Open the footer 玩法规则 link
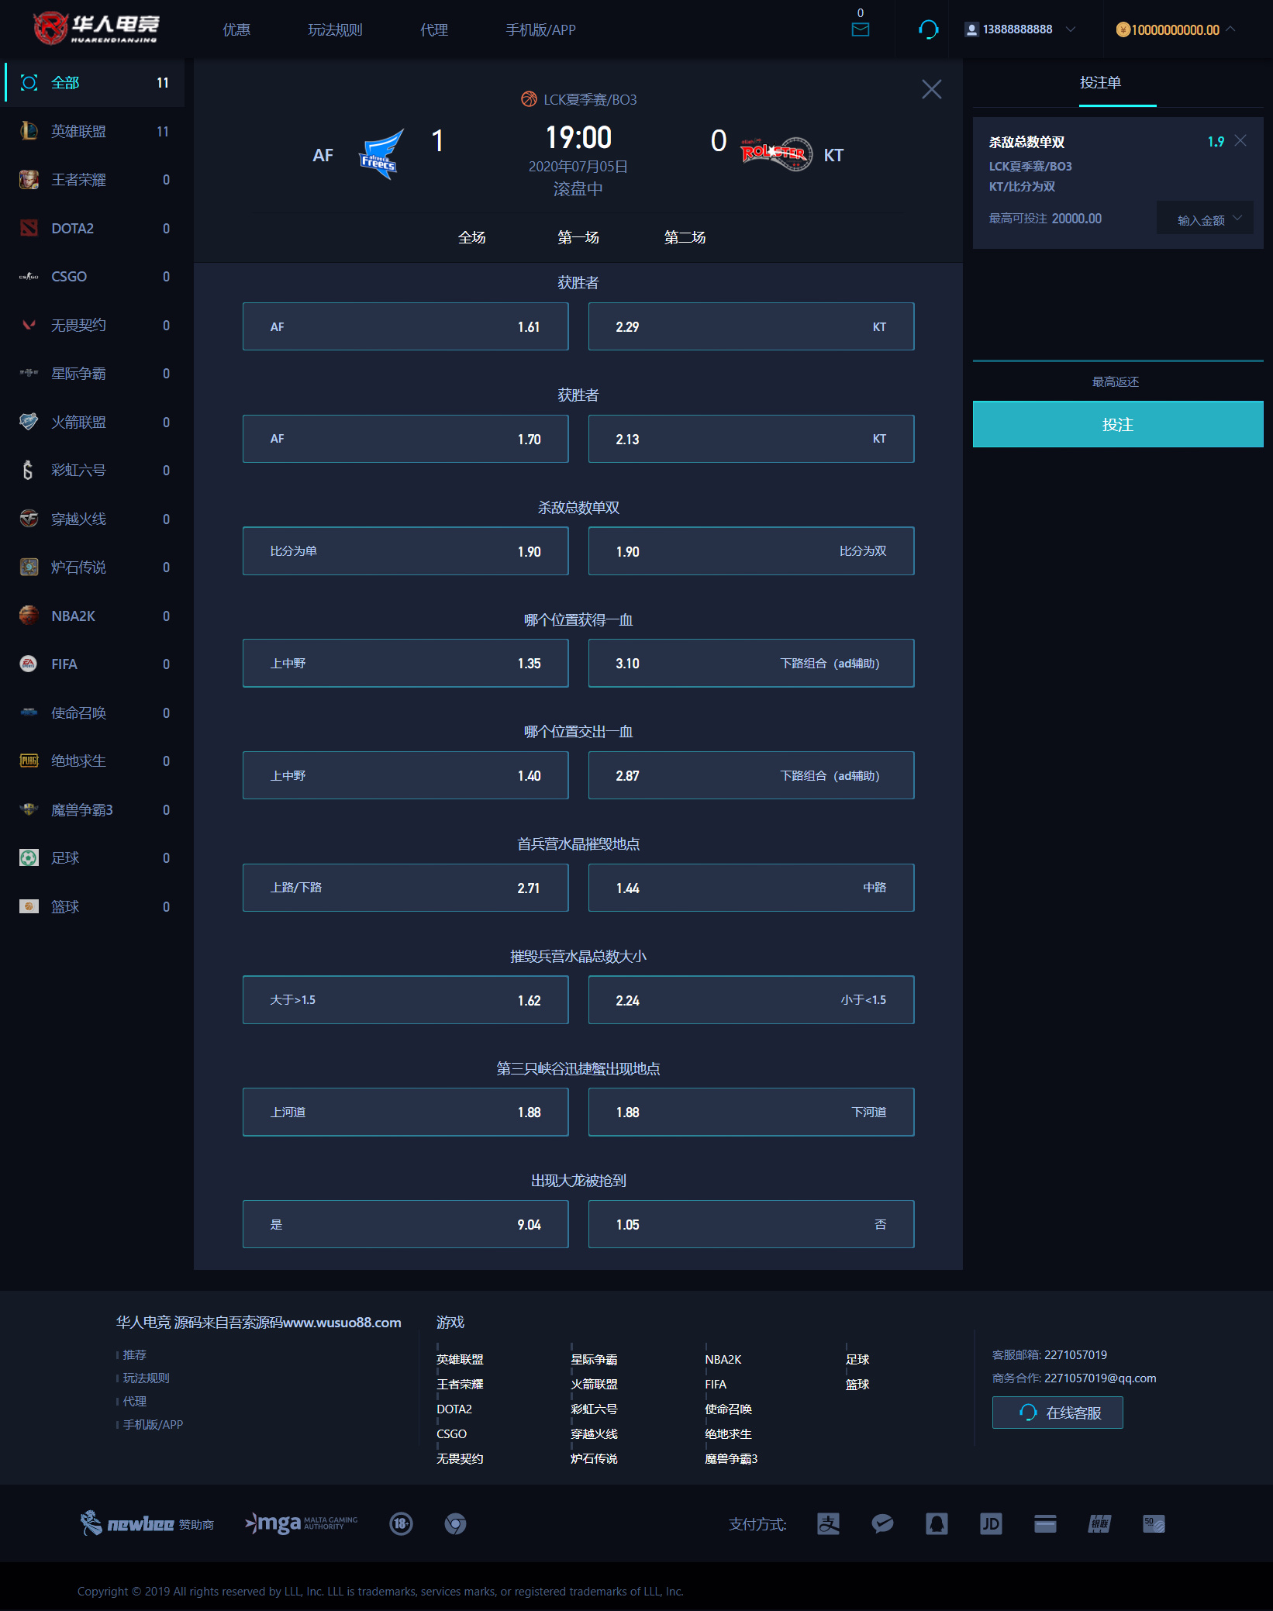The width and height of the screenshot is (1273, 1611). click(146, 1378)
